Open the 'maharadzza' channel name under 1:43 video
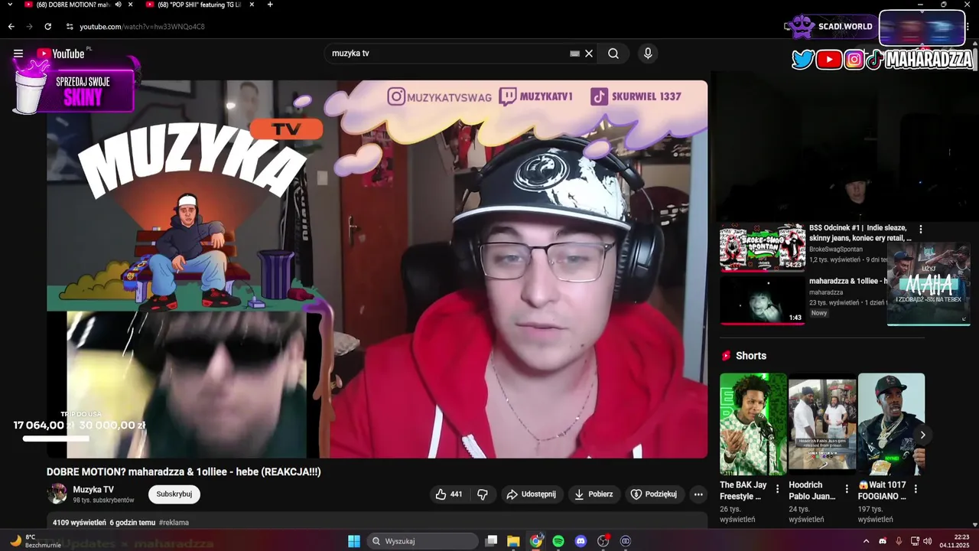 (826, 292)
